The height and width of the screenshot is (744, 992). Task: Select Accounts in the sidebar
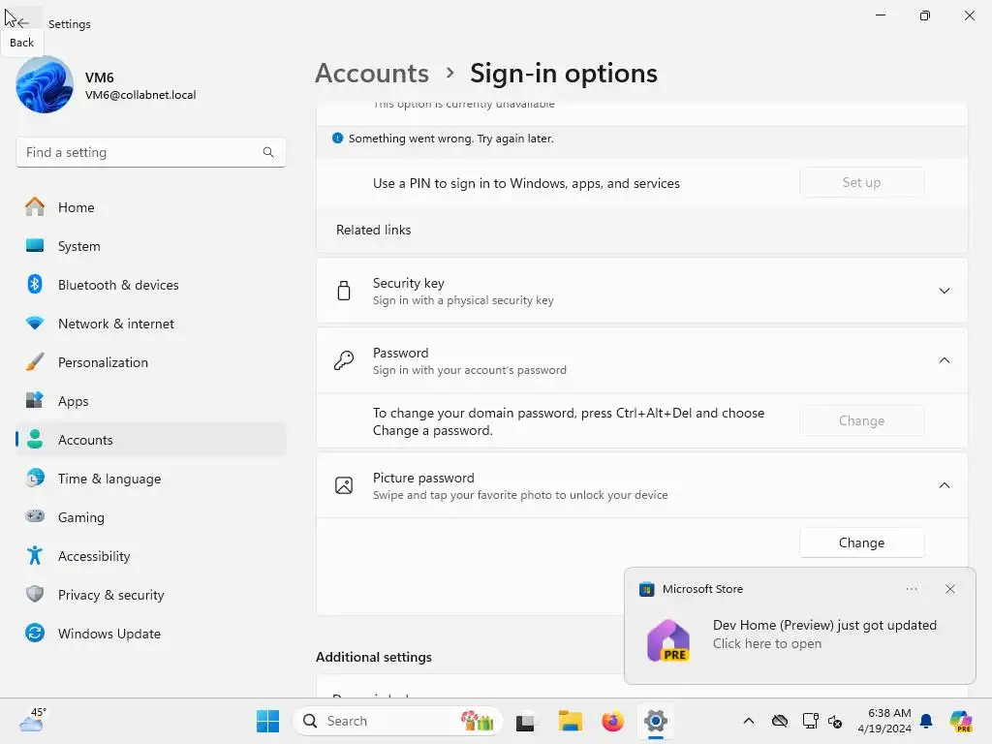click(x=150, y=440)
